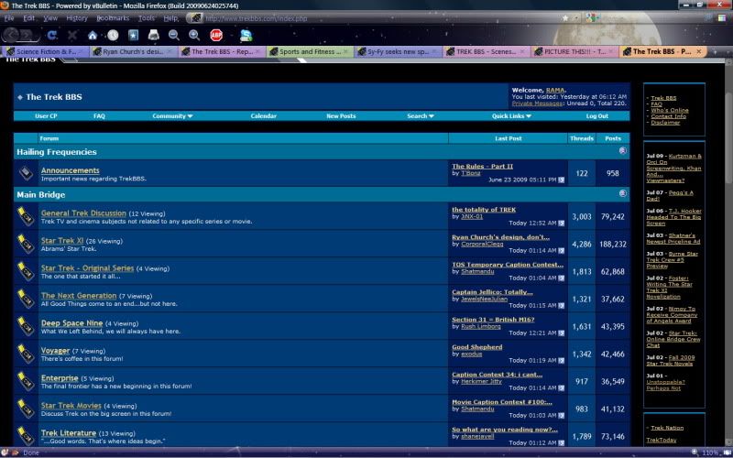Open a new tab with the plus button
733x458 pixels.
tap(714, 51)
